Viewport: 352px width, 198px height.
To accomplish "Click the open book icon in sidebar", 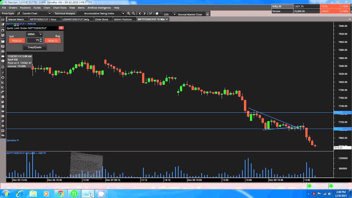I will click(x=3, y=41).
